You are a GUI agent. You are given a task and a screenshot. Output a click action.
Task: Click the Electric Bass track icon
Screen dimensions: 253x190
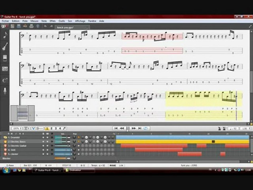point(5,142)
